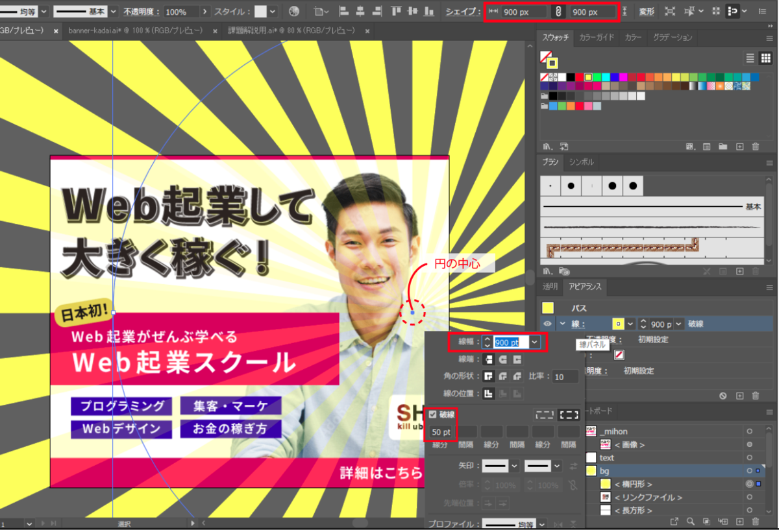779x530 pixels.
Task: Click Locate Object magnifier in Layers panel
Action: point(689,521)
